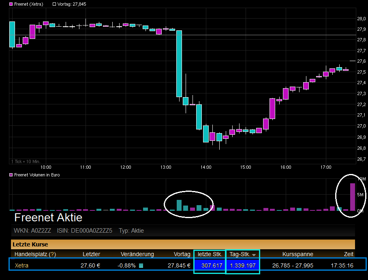Click the tall last volume bar after 17:30
368x280 pixels.
point(353,197)
